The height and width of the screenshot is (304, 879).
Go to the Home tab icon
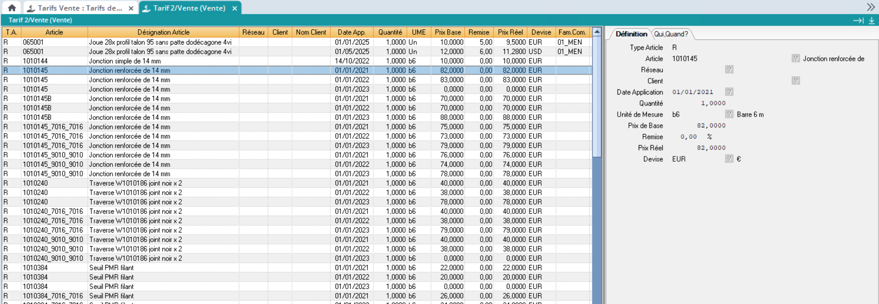[x=12, y=8]
